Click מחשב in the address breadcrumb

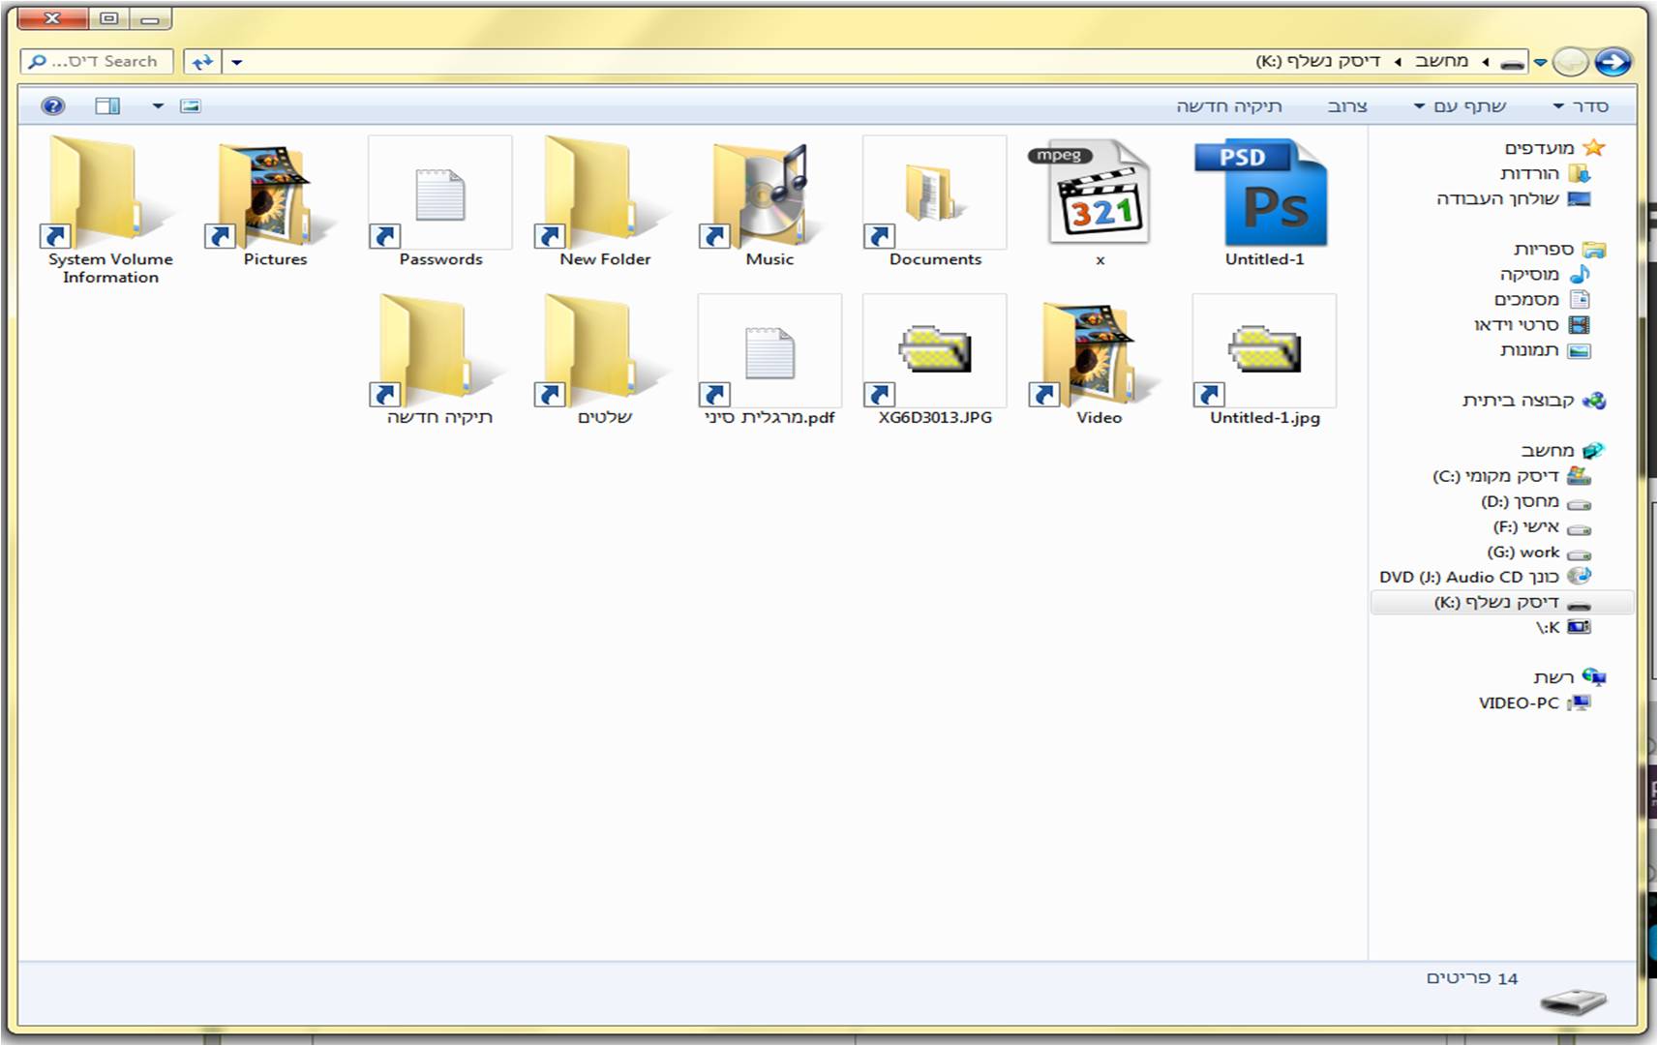(x=1441, y=61)
